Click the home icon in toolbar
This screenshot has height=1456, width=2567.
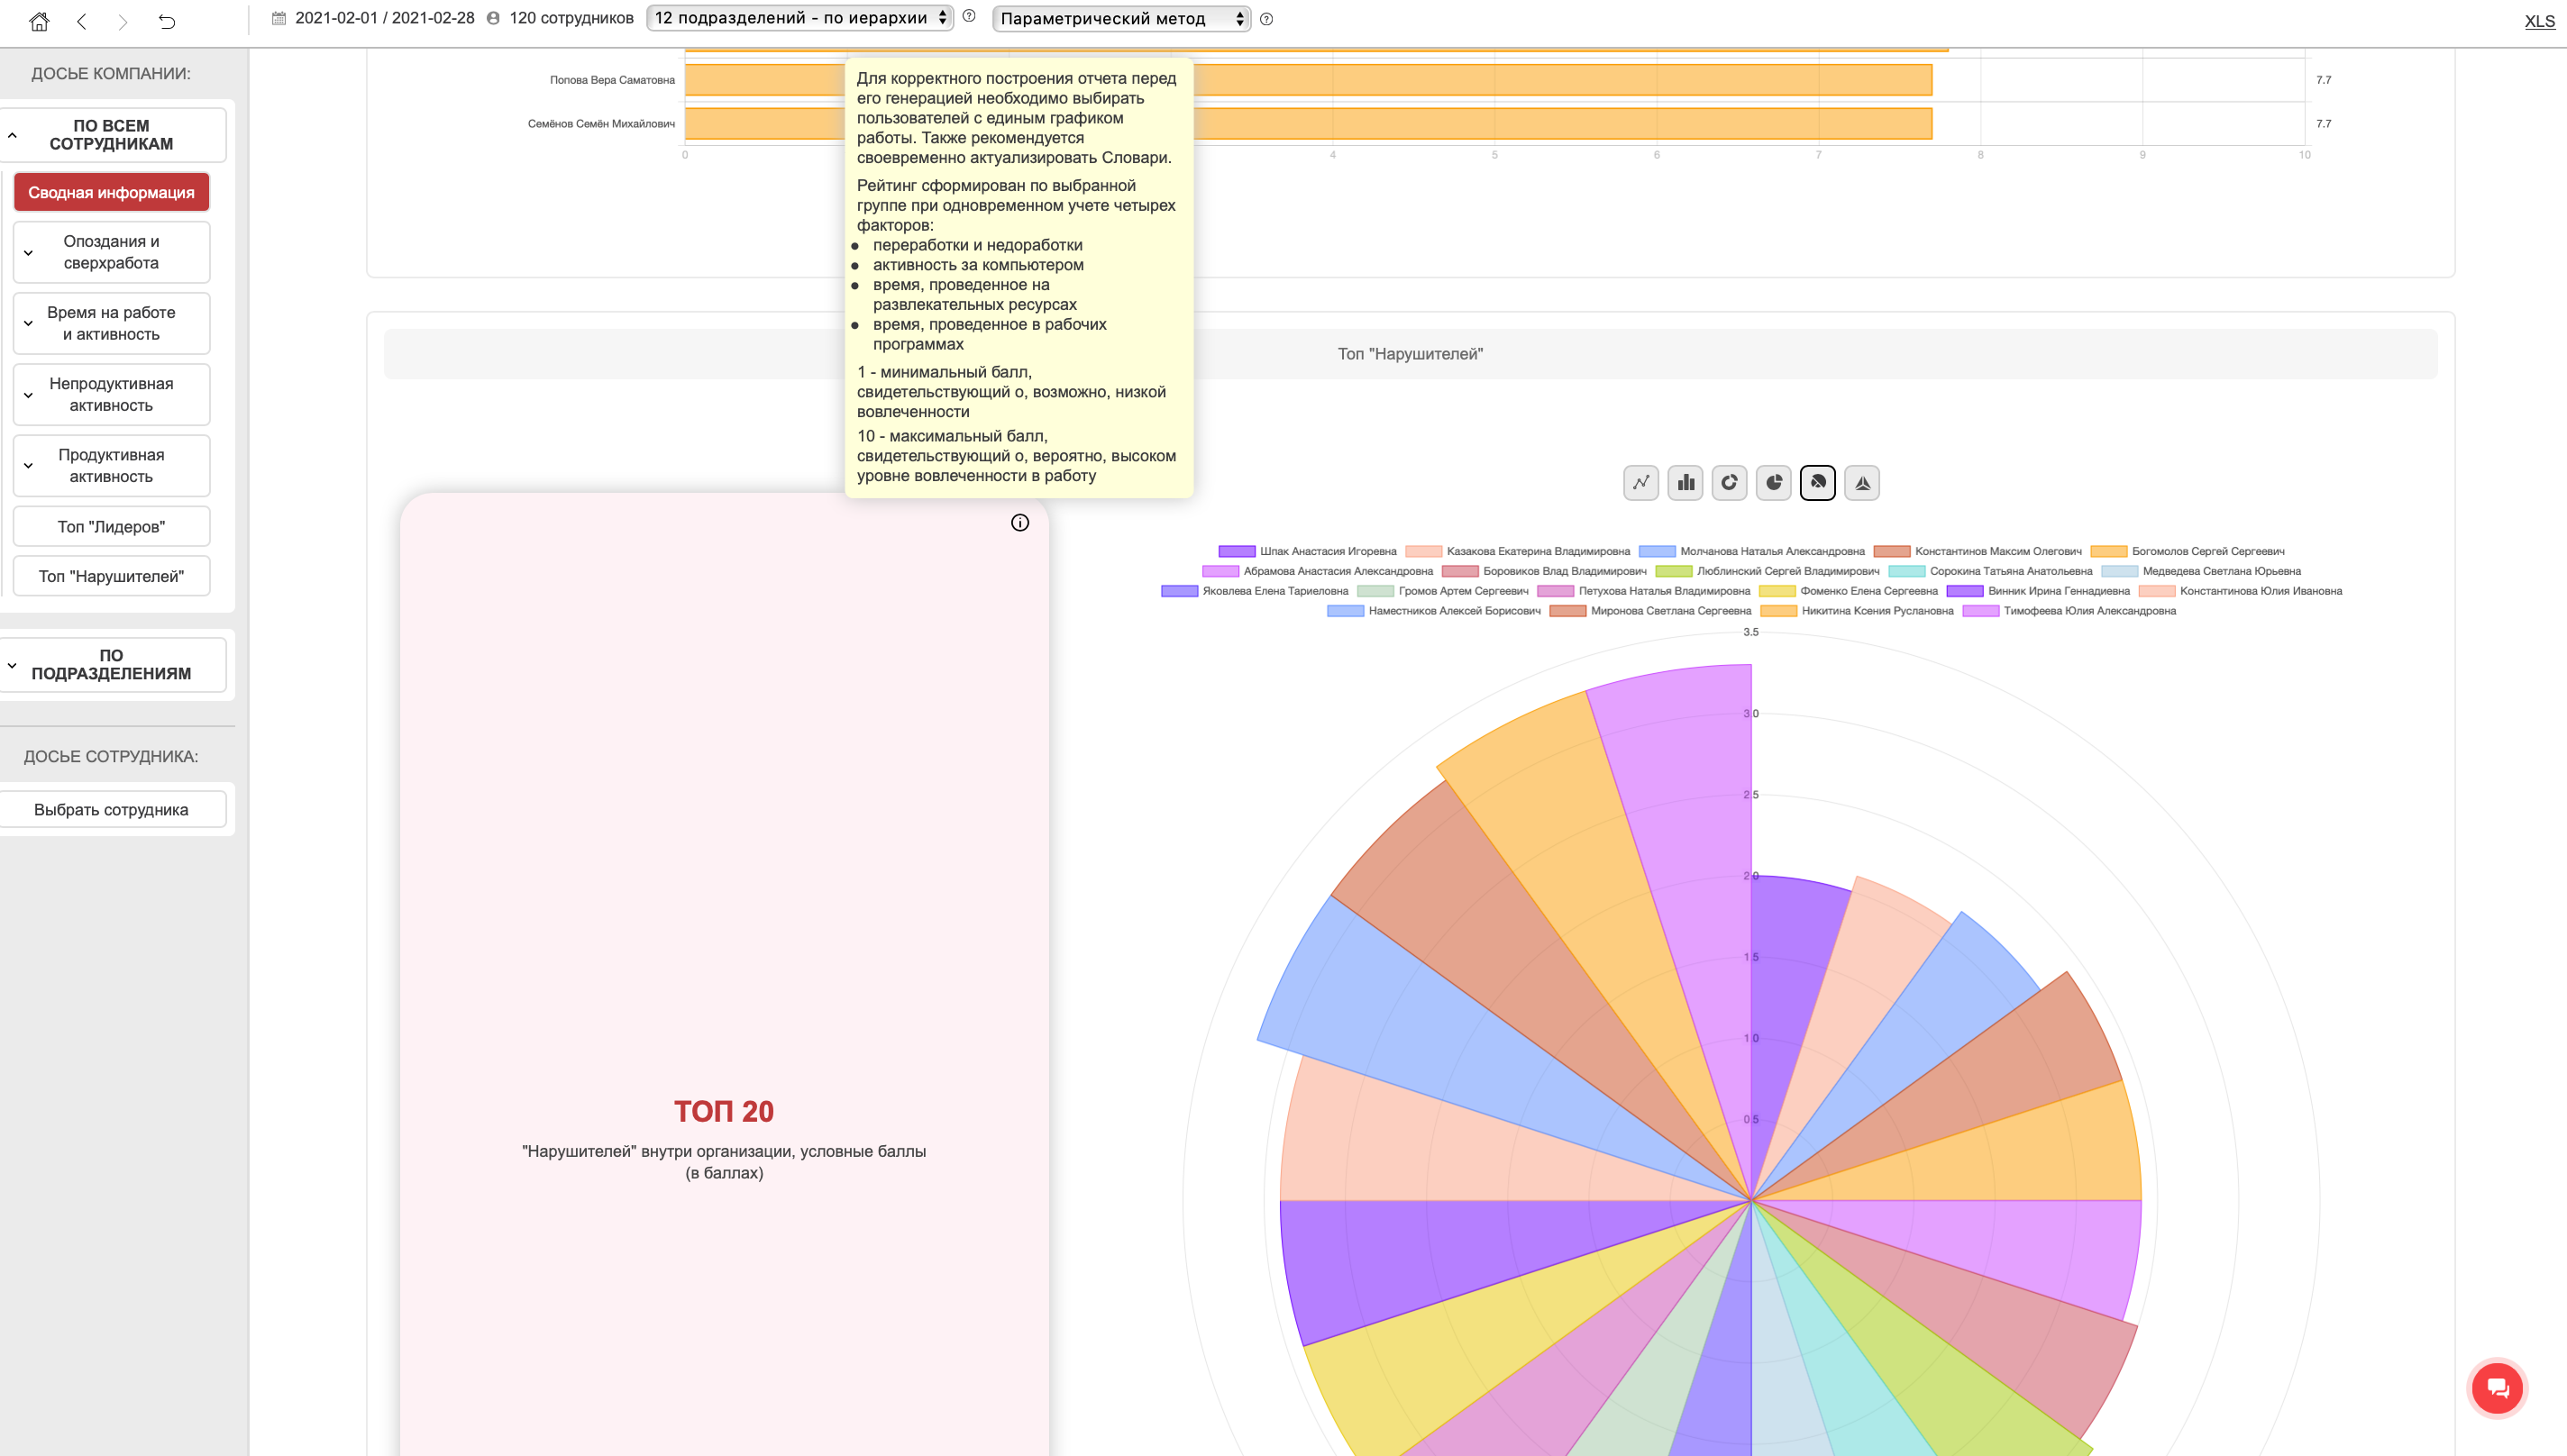39,21
